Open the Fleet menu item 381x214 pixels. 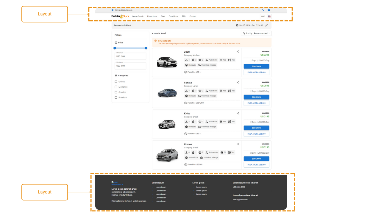coord(163,16)
